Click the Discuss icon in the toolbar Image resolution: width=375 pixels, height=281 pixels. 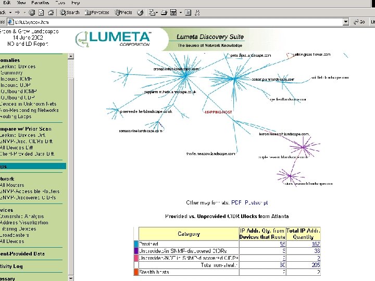(x=188, y=12)
